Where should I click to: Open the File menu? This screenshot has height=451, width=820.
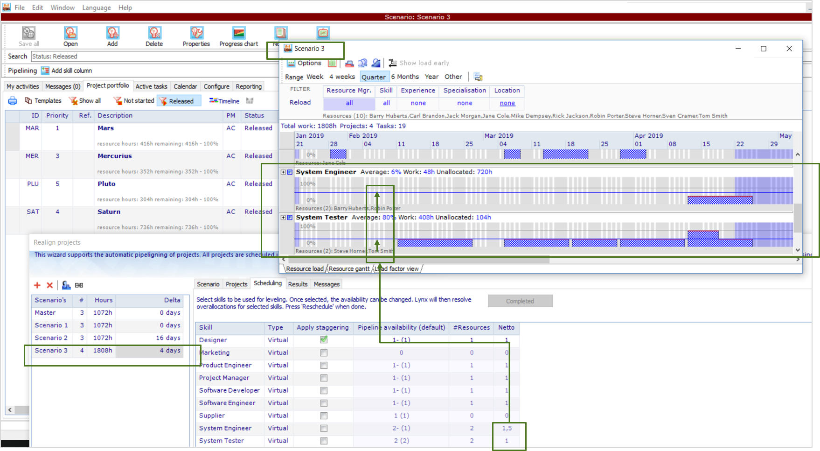[x=20, y=7]
